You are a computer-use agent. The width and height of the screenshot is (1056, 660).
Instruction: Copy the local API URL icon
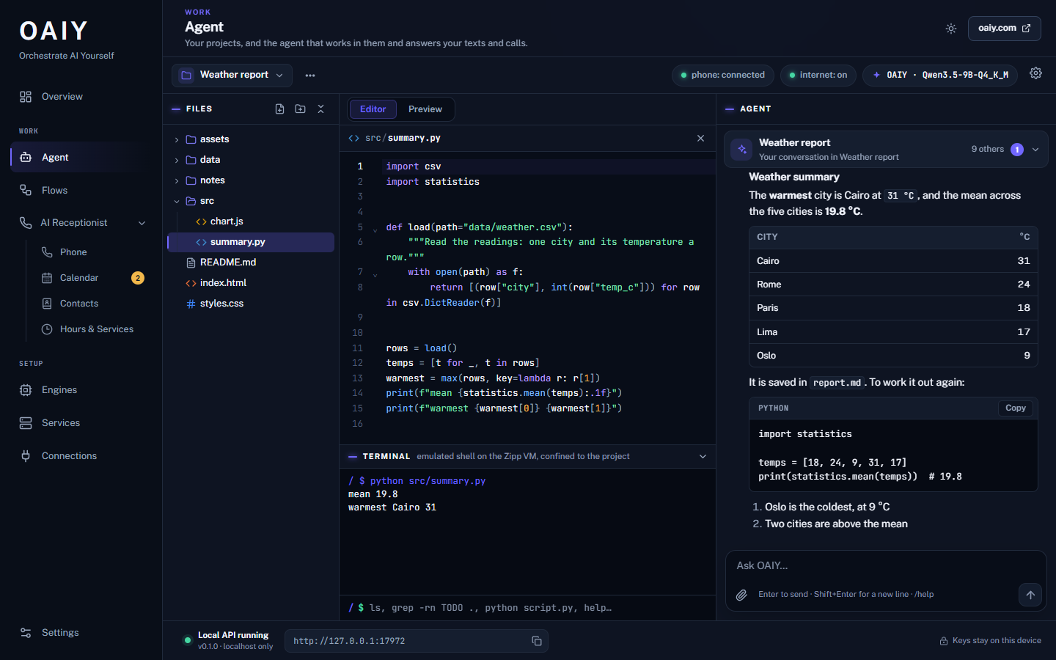537,641
